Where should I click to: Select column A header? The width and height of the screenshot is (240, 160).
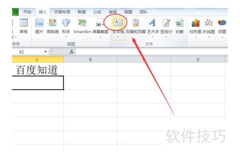tap(38, 60)
